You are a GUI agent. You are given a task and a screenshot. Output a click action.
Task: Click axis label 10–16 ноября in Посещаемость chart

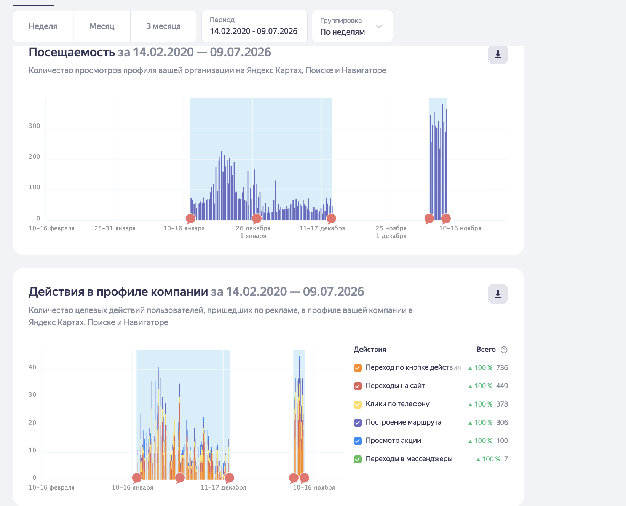460,228
